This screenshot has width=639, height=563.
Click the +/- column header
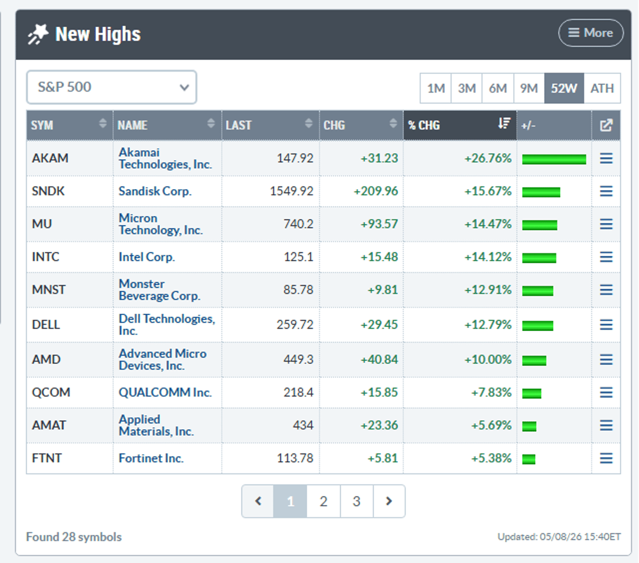(x=554, y=125)
